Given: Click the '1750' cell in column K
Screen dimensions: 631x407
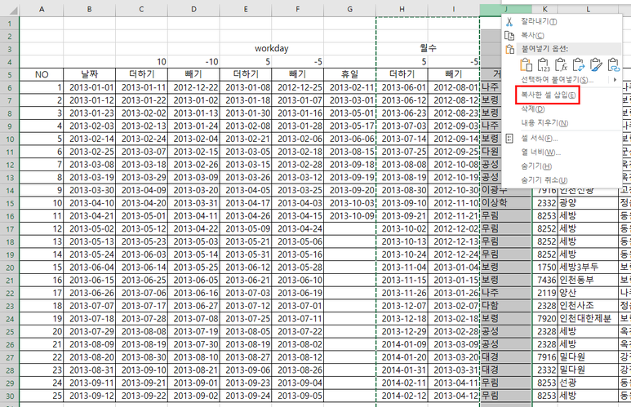Looking at the screenshot, I should [545, 268].
